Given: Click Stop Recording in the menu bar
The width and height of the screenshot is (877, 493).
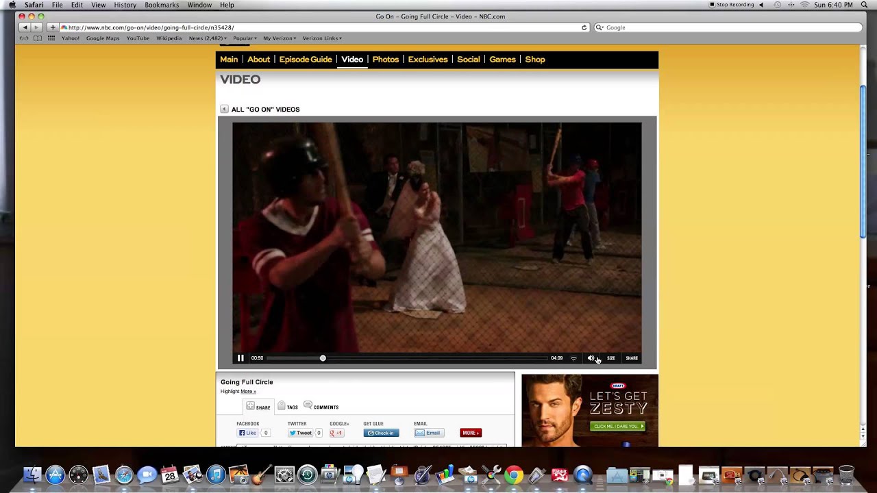Looking at the screenshot, I should coord(731,5).
